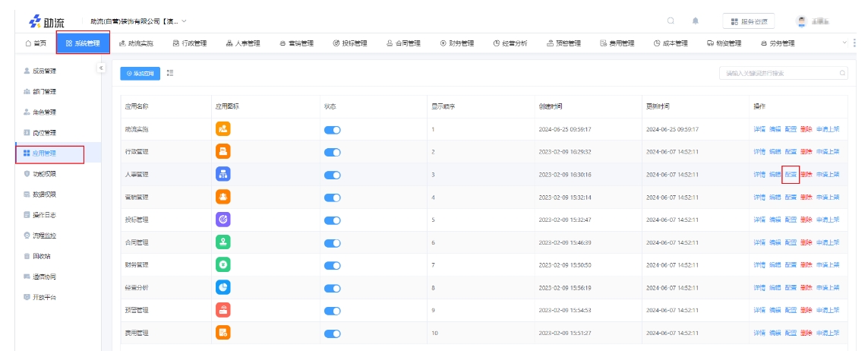
Task: Open the 成本管理 top tab
Action: 671,43
